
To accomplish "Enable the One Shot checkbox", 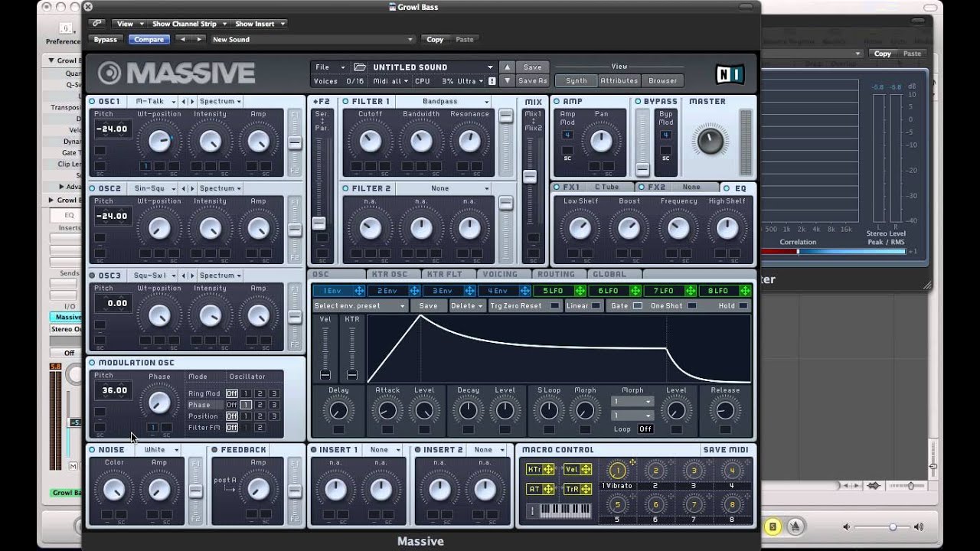I will [692, 306].
